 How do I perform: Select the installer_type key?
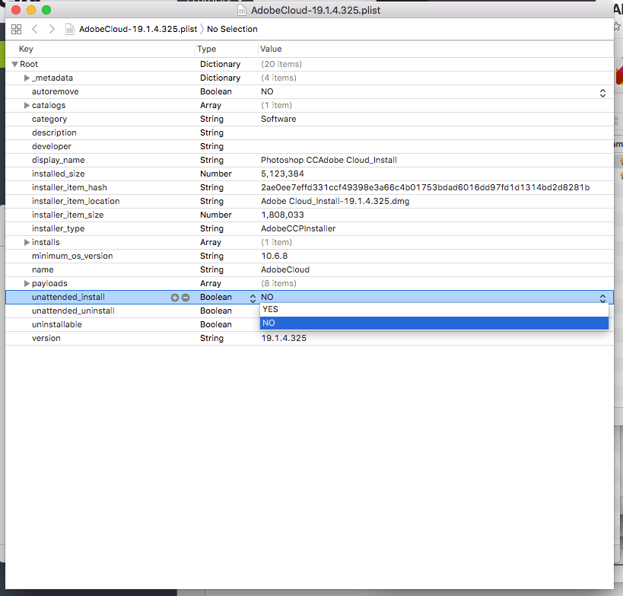(59, 228)
